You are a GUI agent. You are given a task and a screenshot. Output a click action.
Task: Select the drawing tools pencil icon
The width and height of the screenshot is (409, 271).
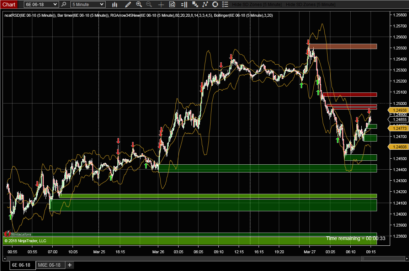tap(128, 4)
